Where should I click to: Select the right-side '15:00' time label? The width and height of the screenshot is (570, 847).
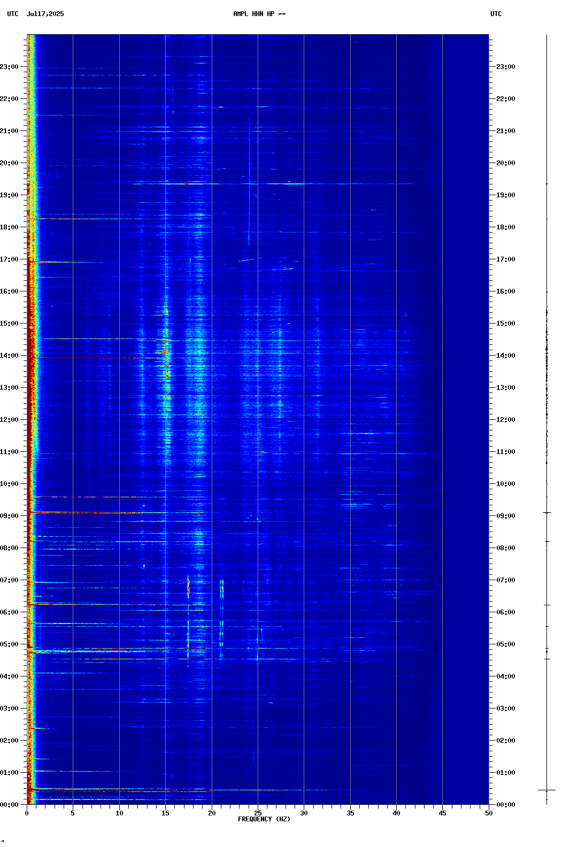click(x=506, y=324)
